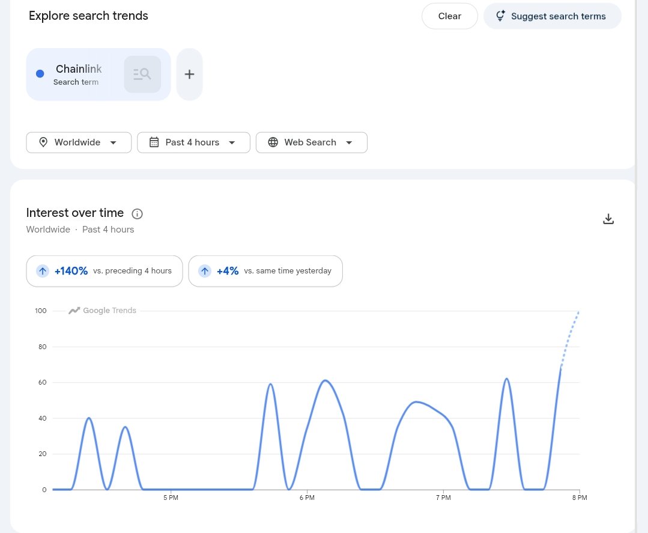This screenshot has width=648, height=533.
Task: Click the +4% vs. same time yesterday chip
Action: (x=265, y=271)
